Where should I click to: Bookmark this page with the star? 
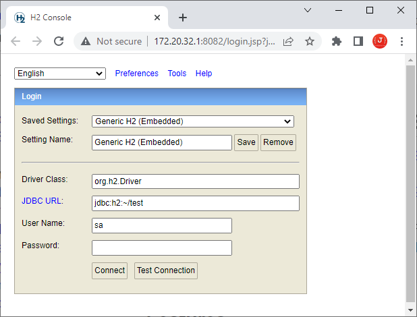pyautogui.click(x=310, y=41)
